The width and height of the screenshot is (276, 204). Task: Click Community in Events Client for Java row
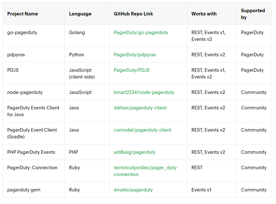click(254, 108)
